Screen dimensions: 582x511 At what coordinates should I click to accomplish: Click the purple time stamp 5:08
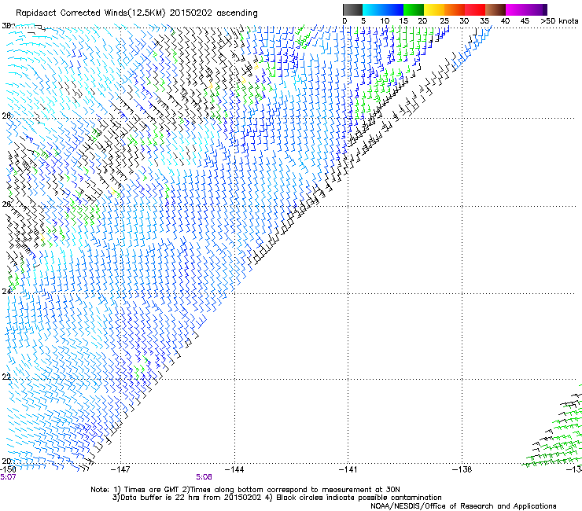204,477
